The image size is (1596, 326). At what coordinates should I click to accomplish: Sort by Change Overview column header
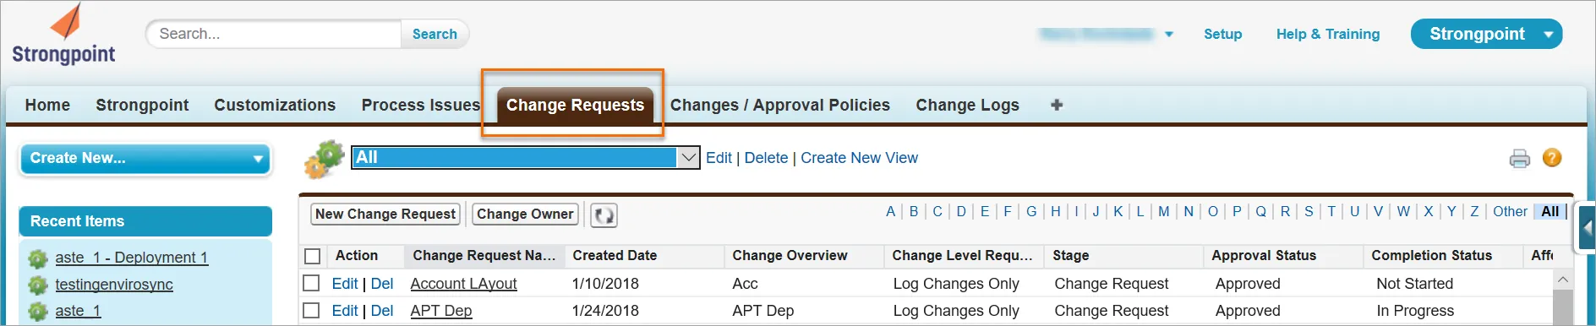[790, 255]
